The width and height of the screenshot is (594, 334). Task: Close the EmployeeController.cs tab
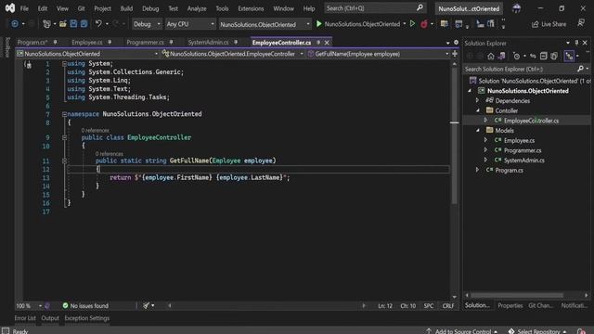pos(327,43)
